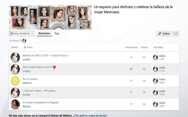Image resolution: width=188 pixels, height=117 pixels.
Task: Click the Editar wrench button
Action: click(164, 34)
